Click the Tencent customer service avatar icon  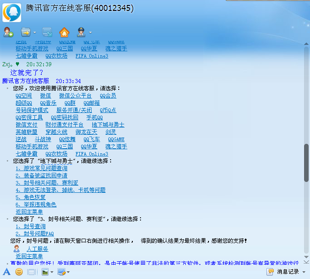pos(12,13)
